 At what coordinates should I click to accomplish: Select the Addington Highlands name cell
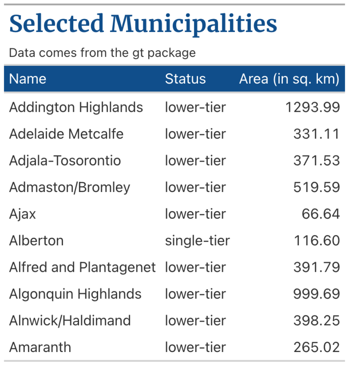(x=76, y=107)
